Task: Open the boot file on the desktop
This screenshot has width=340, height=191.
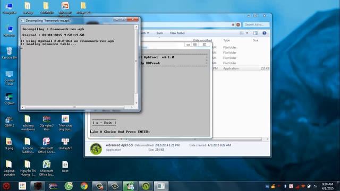Action: (x=65, y=167)
